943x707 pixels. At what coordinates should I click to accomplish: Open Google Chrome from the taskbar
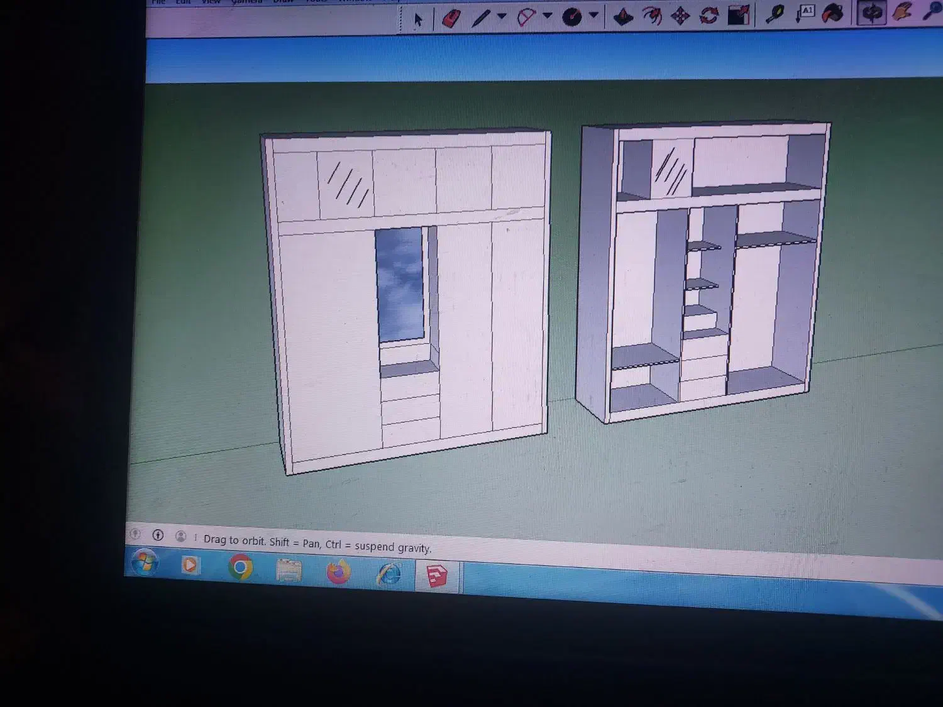pos(240,567)
